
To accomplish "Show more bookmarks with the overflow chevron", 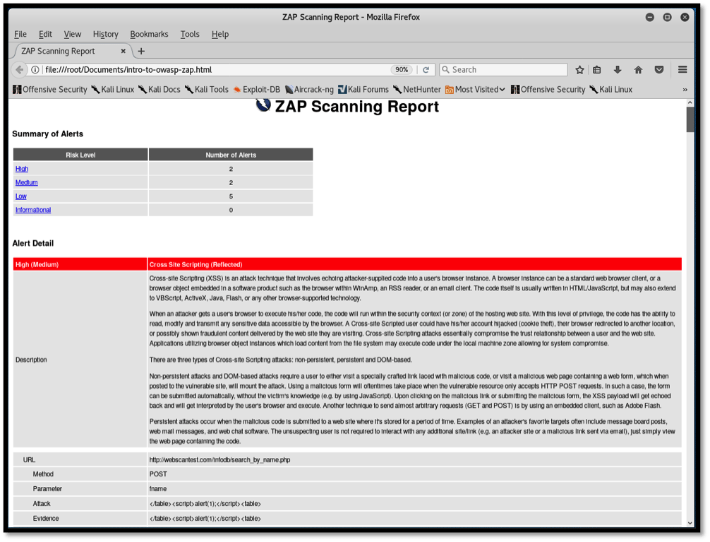I will point(685,90).
